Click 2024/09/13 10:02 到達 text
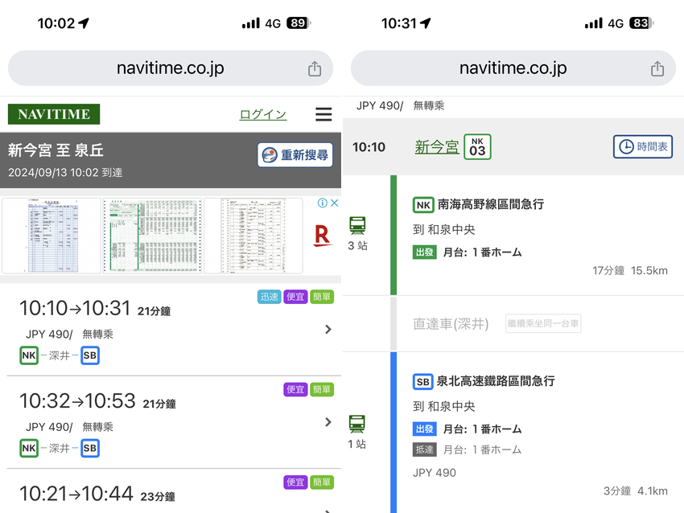 [x=65, y=173]
